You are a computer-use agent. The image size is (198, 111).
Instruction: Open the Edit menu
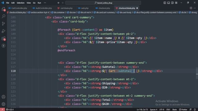[x=13, y=3]
